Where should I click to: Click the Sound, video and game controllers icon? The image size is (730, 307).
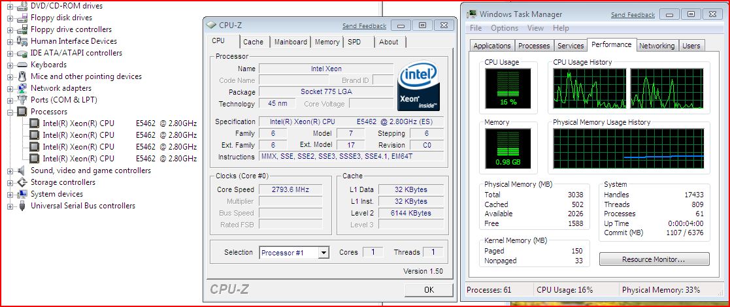pyautogui.click(x=22, y=170)
